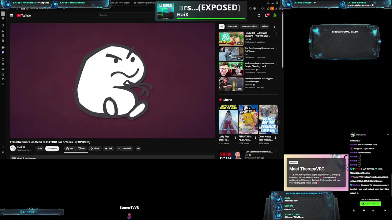Open more actions menu below video

coord(138,148)
